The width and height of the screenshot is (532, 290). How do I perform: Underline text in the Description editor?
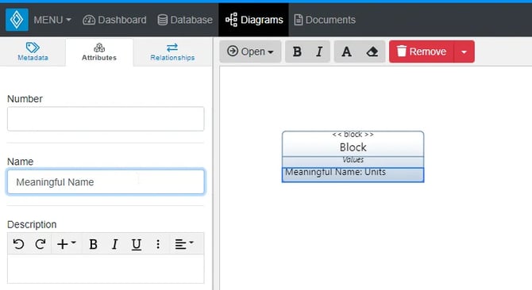point(136,243)
